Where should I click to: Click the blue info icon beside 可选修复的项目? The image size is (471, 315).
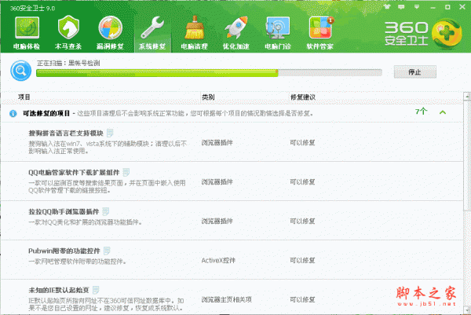pos(13,114)
